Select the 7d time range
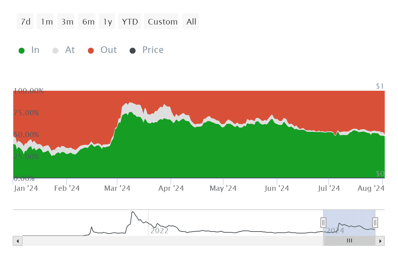 click(x=25, y=22)
